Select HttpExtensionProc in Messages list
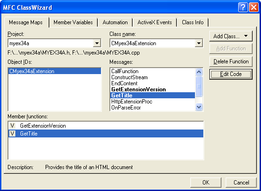261x191 pixels. pos(152,102)
